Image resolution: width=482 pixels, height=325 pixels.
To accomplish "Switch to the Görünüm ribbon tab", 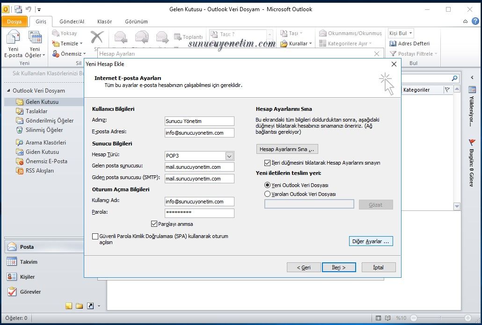I will 136,22.
